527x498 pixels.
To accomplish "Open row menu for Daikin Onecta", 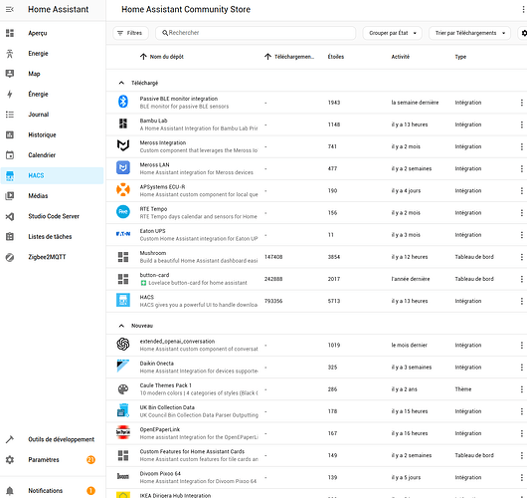I will [522, 367].
